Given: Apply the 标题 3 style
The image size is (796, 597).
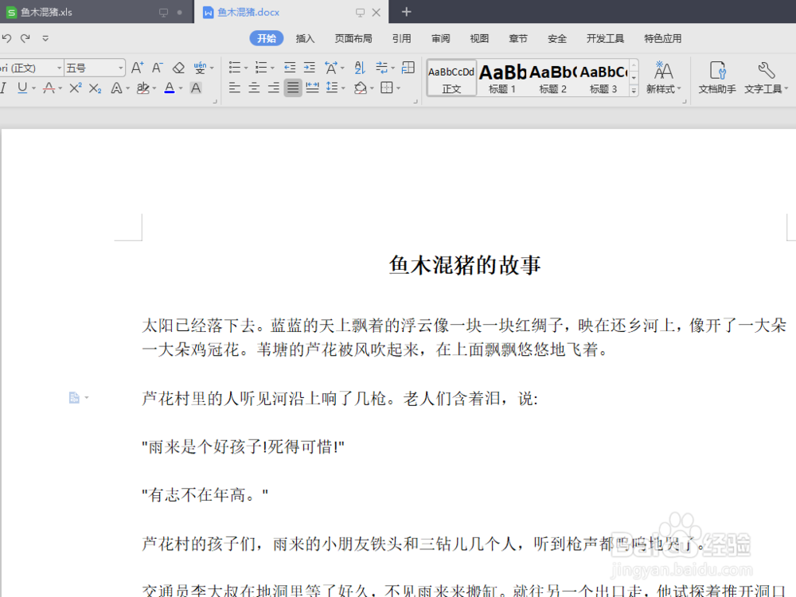Looking at the screenshot, I should [603, 78].
